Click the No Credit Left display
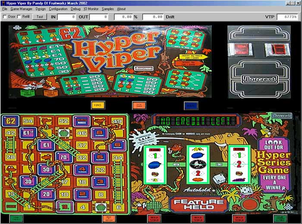Image resolution: width=302 pixels, height=224 pixels. 196,121
